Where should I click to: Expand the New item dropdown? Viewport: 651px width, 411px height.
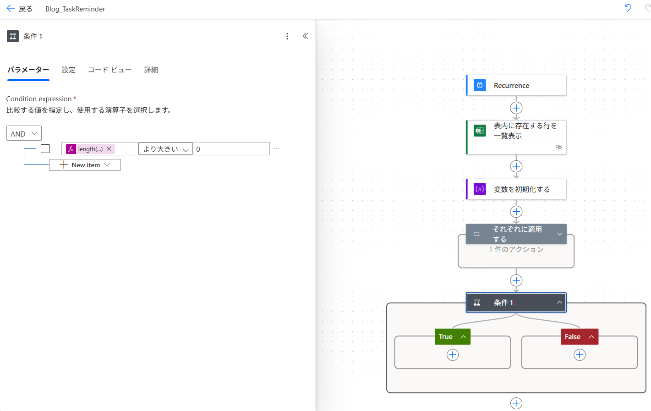[85, 165]
